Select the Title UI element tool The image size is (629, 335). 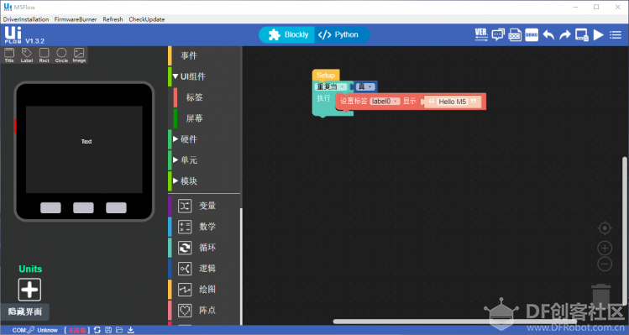pos(9,55)
